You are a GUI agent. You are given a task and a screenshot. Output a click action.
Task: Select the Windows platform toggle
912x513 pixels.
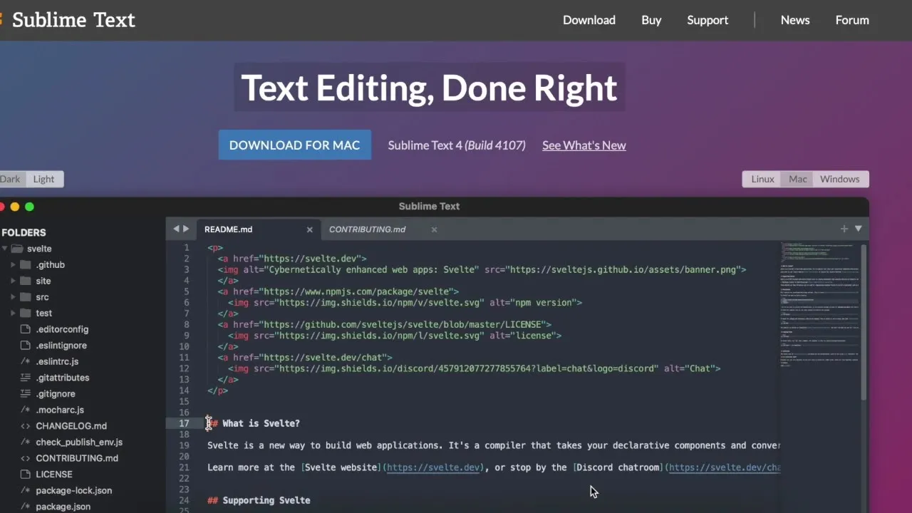839,179
